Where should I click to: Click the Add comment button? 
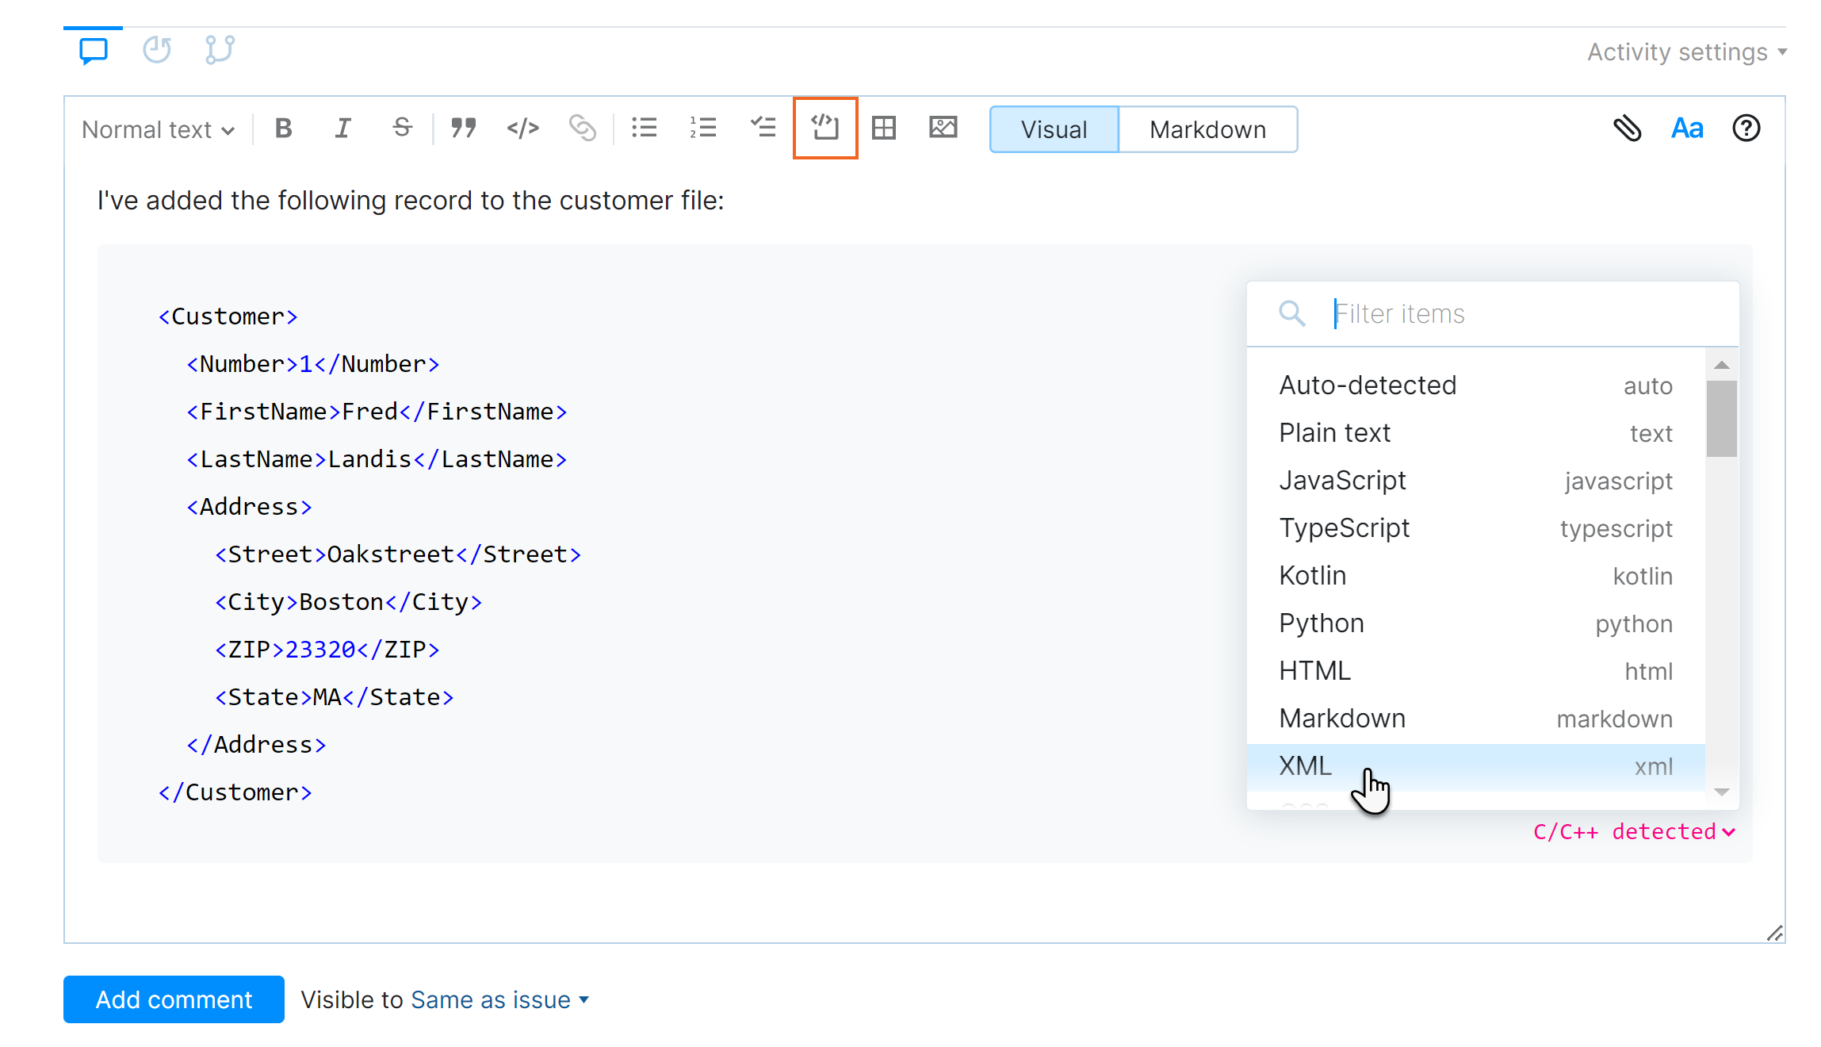click(173, 999)
